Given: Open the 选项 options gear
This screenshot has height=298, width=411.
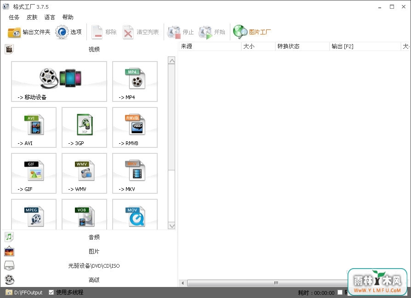Looking at the screenshot, I should point(68,32).
